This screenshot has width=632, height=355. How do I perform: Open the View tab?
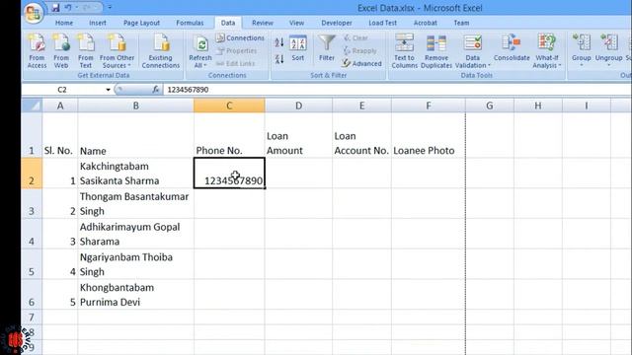[x=296, y=23]
